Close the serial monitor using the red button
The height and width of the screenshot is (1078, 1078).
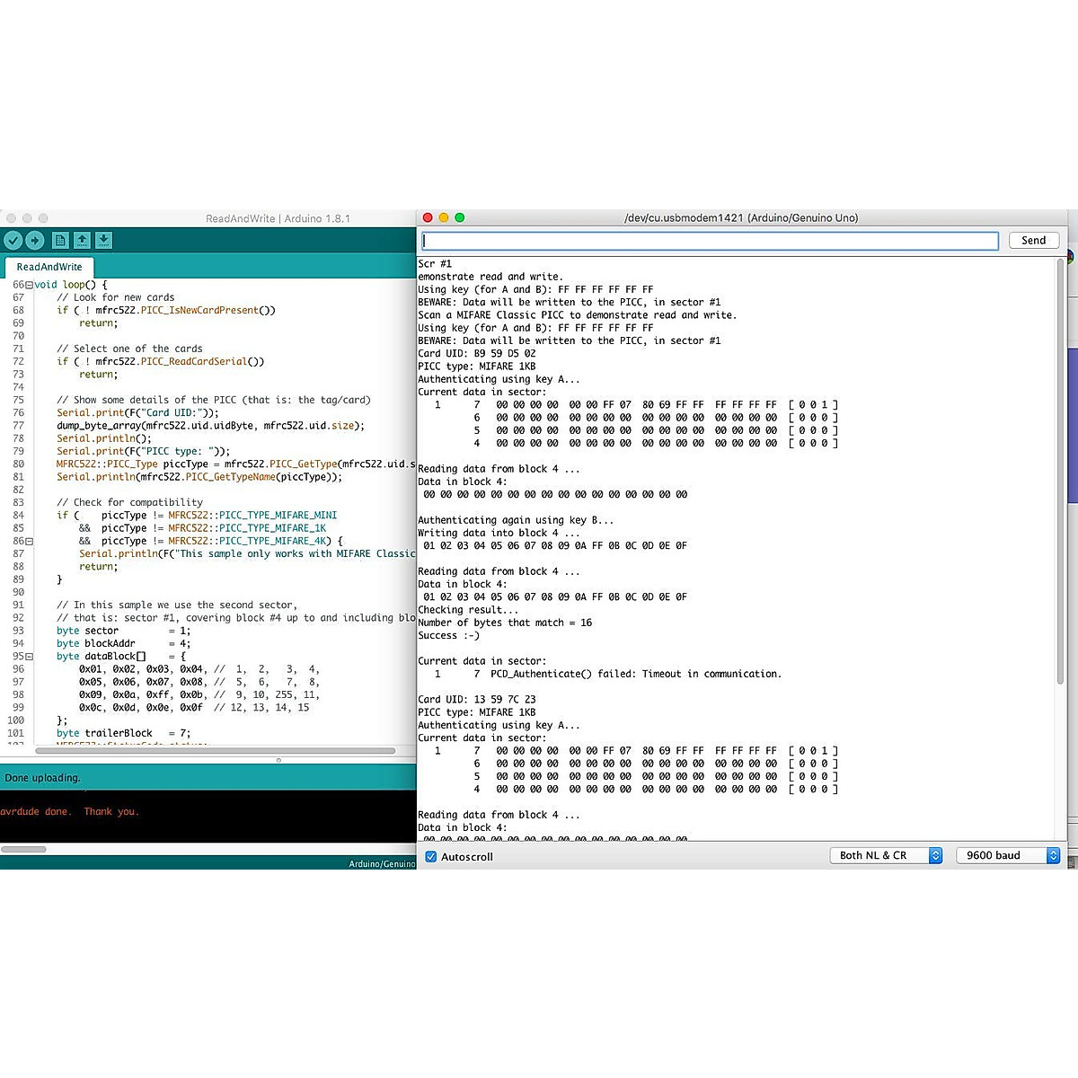428,218
